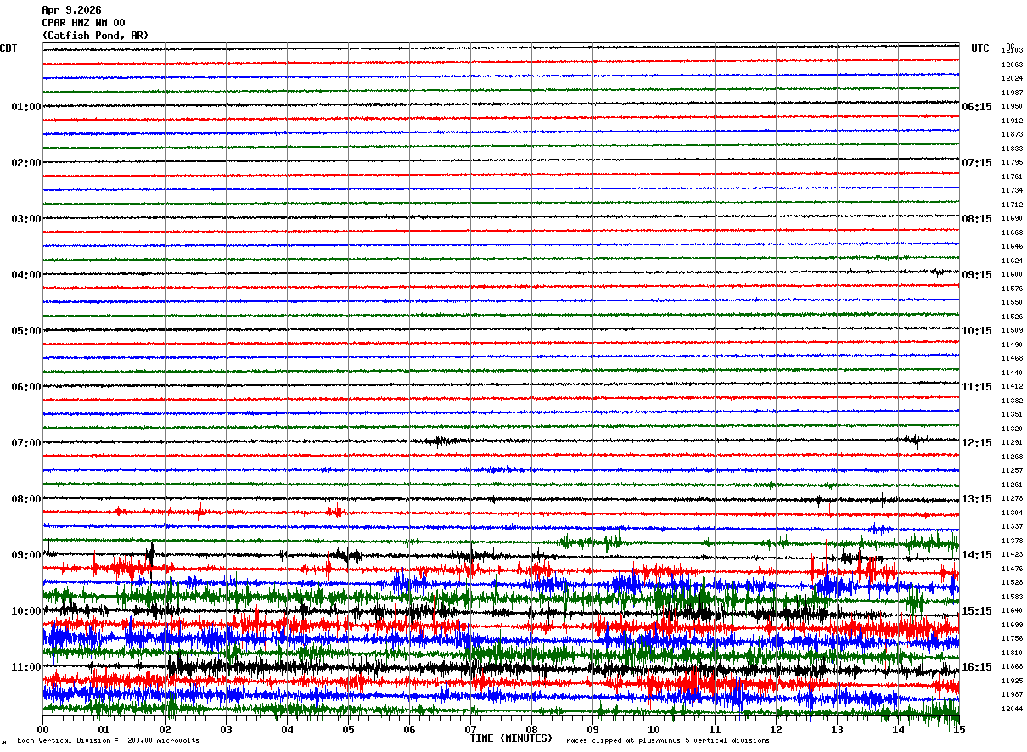This screenshot has width=1027, height=752.
Task: Click the DC offset value 11423
Action: [1012, 555]
